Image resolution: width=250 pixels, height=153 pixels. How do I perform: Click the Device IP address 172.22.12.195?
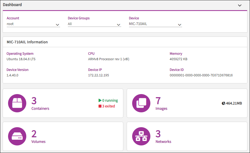(99, 75)
